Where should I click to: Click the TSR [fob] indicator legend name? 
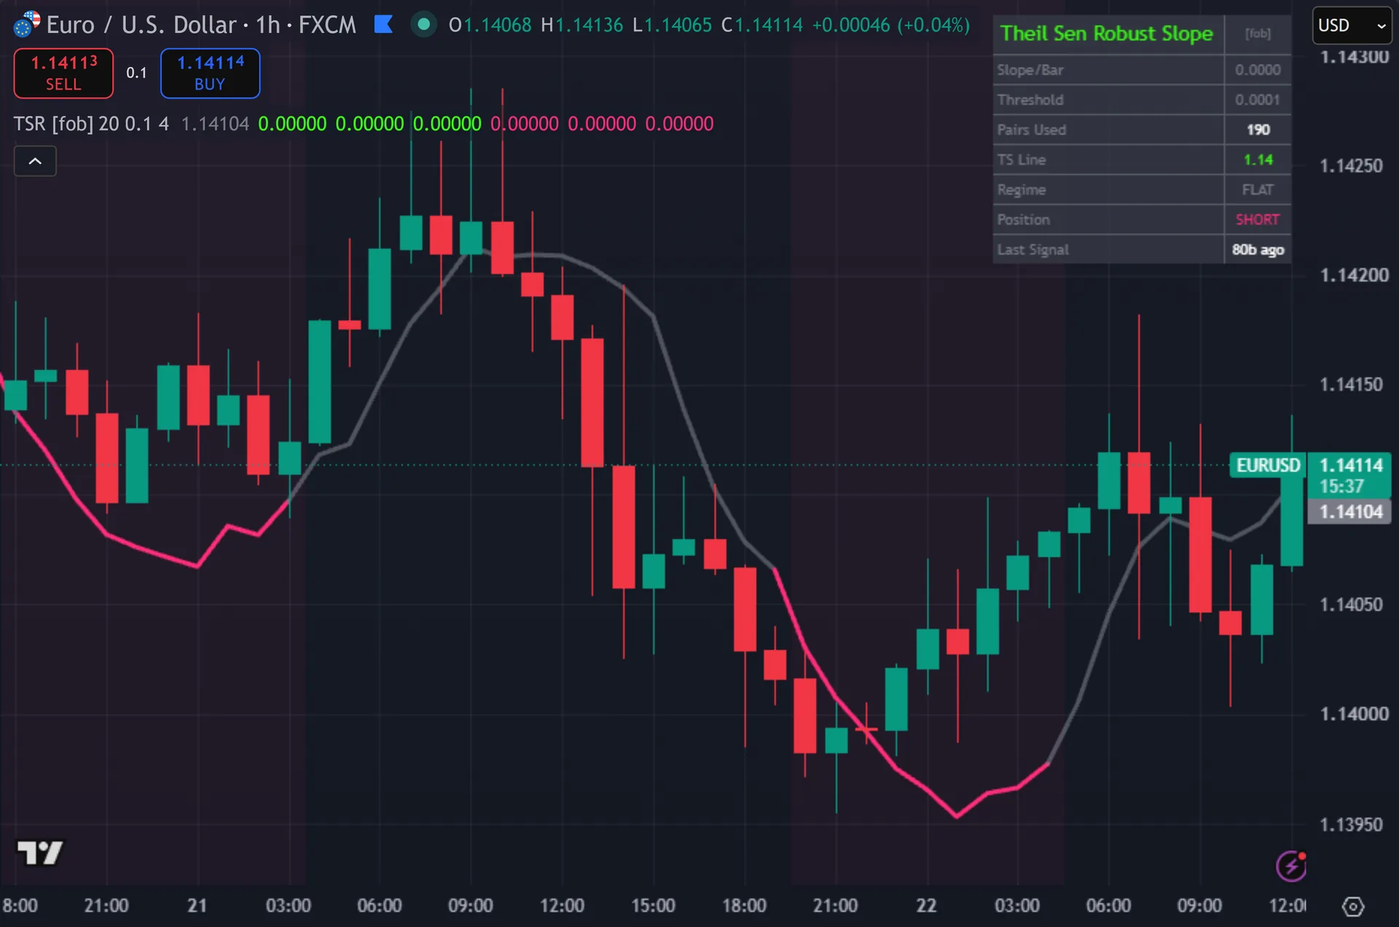[53, 124]
